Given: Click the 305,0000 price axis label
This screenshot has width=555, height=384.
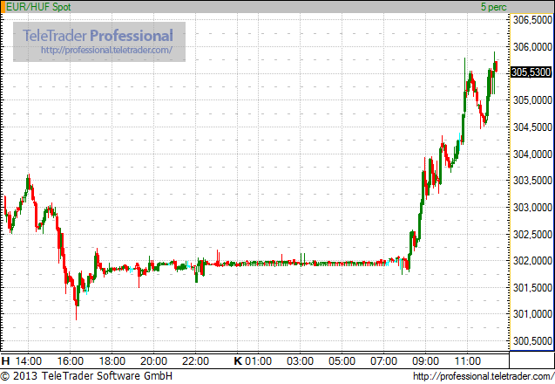Looking at the screenshot, I should click(x=532, y=100).
